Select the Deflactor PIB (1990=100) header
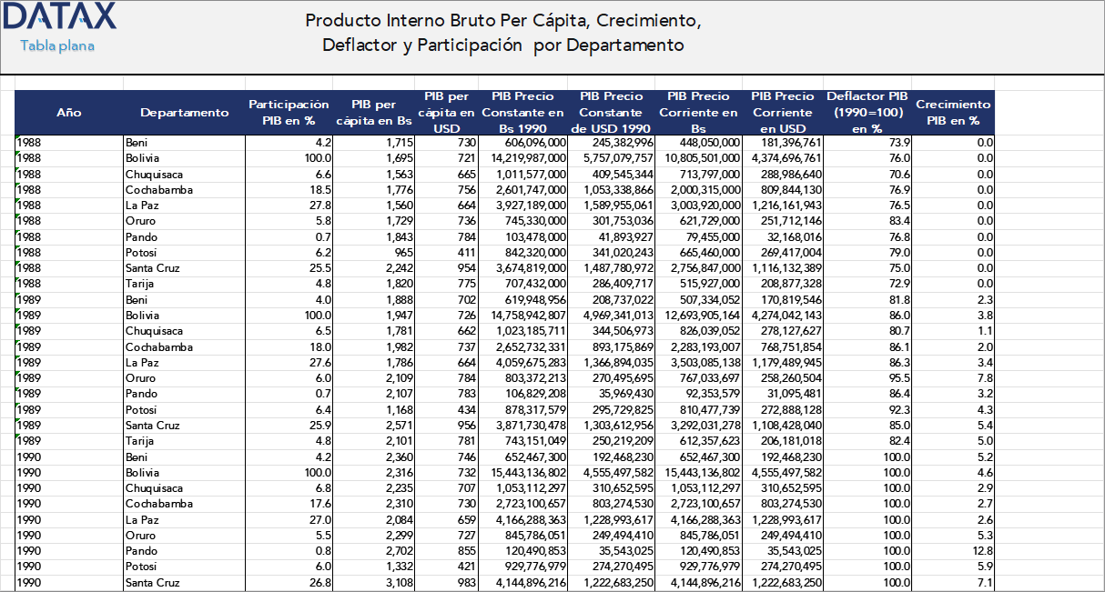This screenshot has width=1105, height=592. (867, 113)
